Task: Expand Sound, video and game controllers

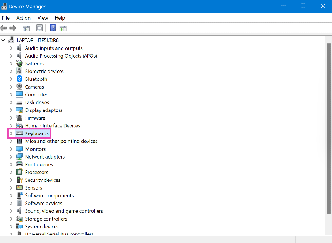Action: [11, 211]
